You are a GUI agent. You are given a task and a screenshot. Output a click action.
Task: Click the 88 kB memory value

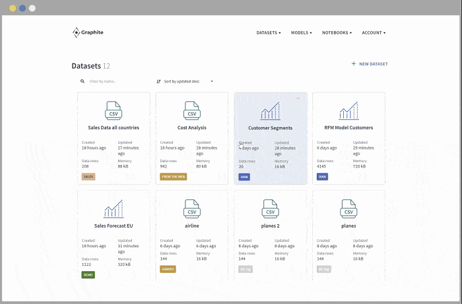pos(123,166)
